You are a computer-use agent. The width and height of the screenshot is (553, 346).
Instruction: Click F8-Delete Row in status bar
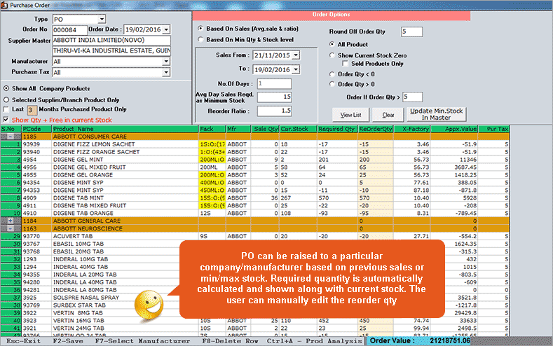pyautogui.click(x=230, y=341)
